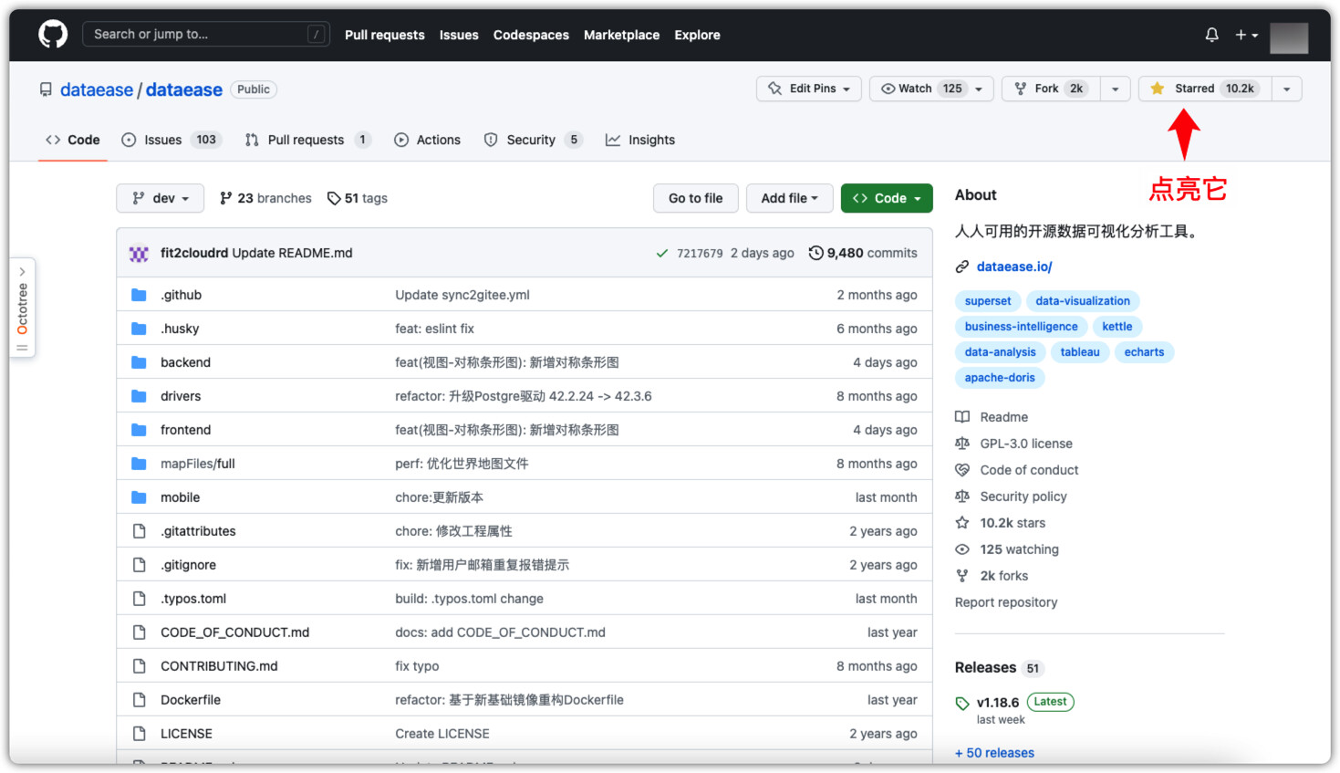Open the .gitattributes file icon
The width and height of the screenshot is (1340, 773).
pos(139,531)
